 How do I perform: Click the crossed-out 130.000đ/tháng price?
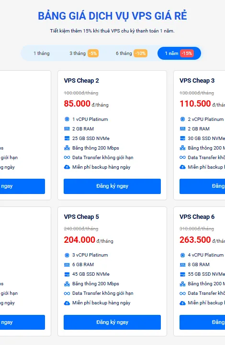click(x=197, y=93)
